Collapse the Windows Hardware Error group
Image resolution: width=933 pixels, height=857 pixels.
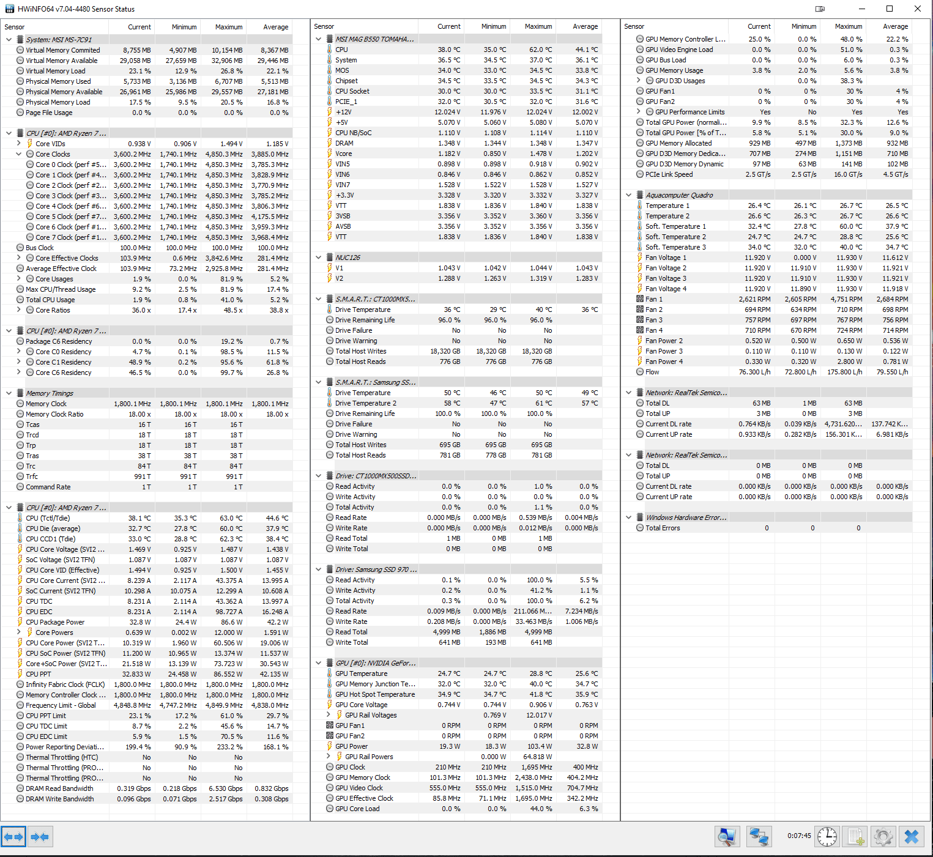coord(628,518)
